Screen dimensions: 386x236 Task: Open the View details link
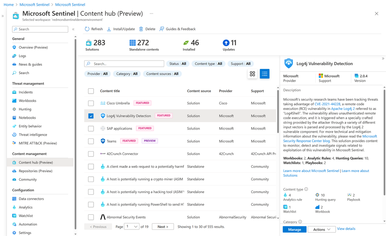[x=346, y=229]
